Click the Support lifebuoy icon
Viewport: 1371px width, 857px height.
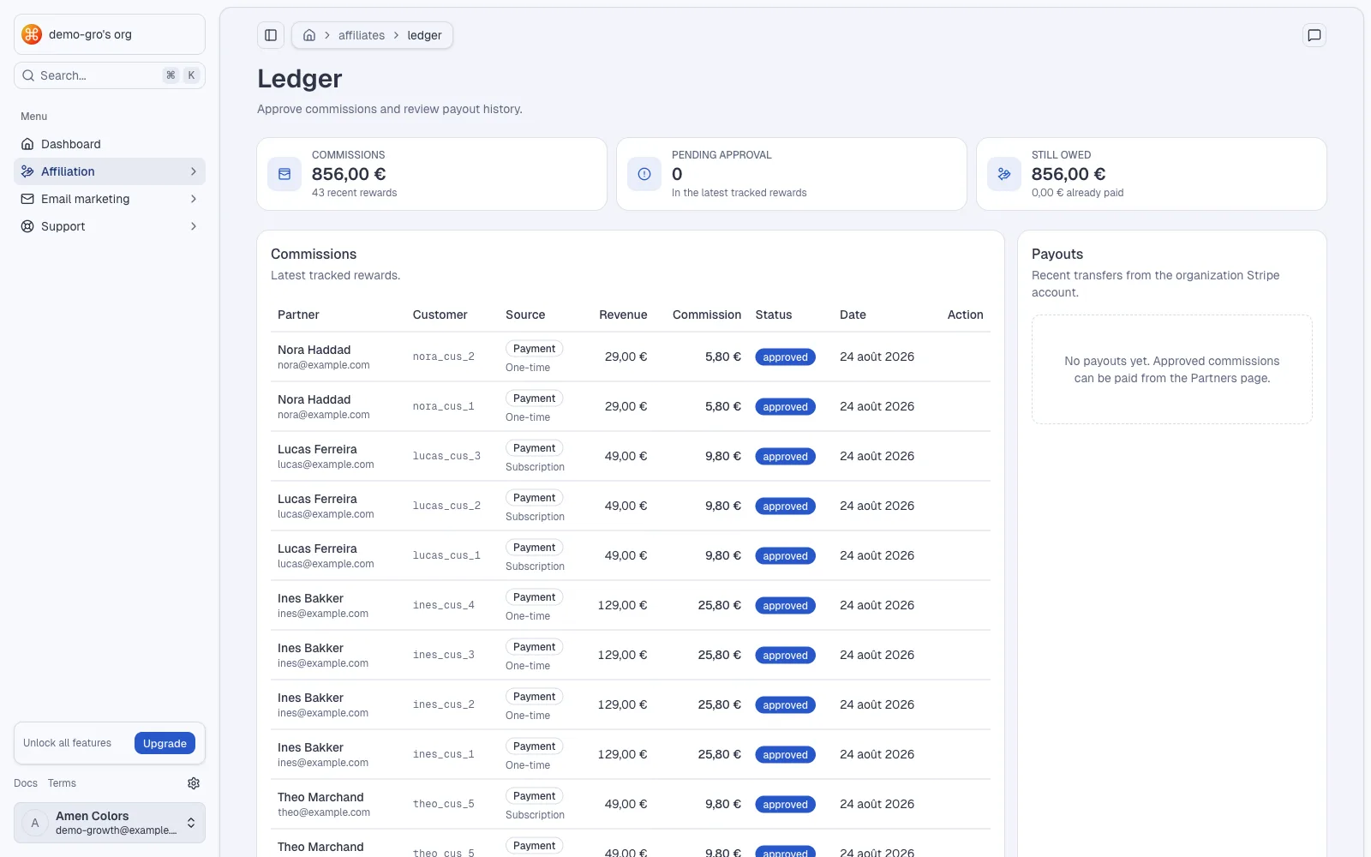click(x=27, y=226)
